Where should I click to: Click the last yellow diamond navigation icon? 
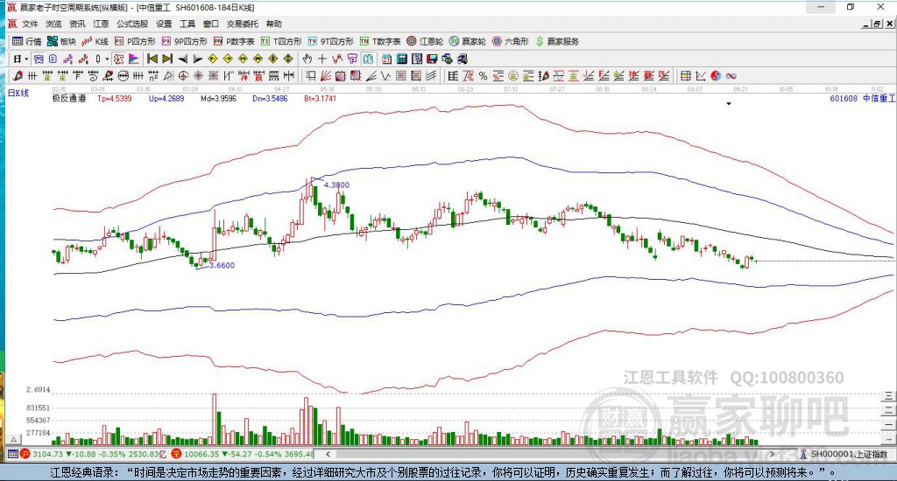(x=287, y=59)
